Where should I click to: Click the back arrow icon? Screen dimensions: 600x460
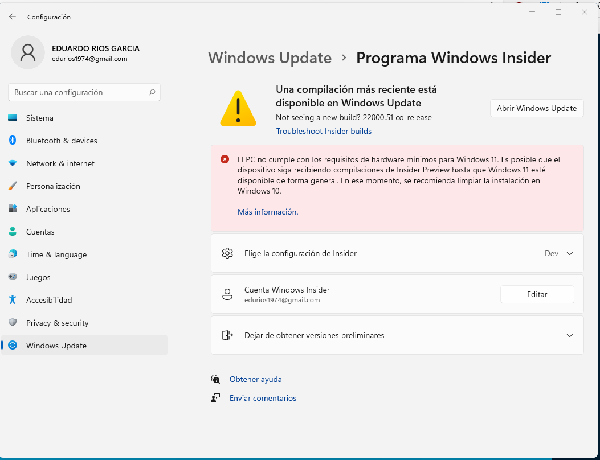(13, 17)
